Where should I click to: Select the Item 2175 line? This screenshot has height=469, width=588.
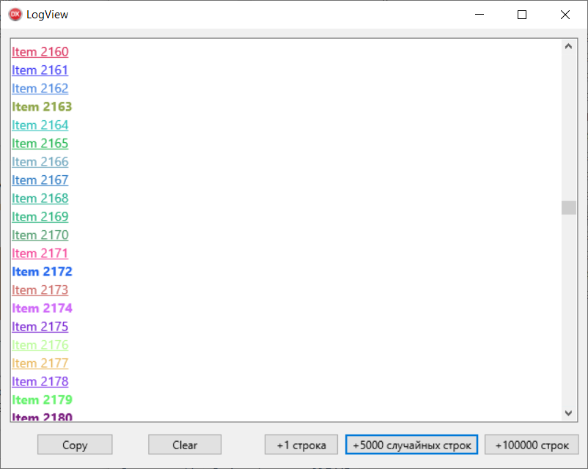tap(40, 327)
